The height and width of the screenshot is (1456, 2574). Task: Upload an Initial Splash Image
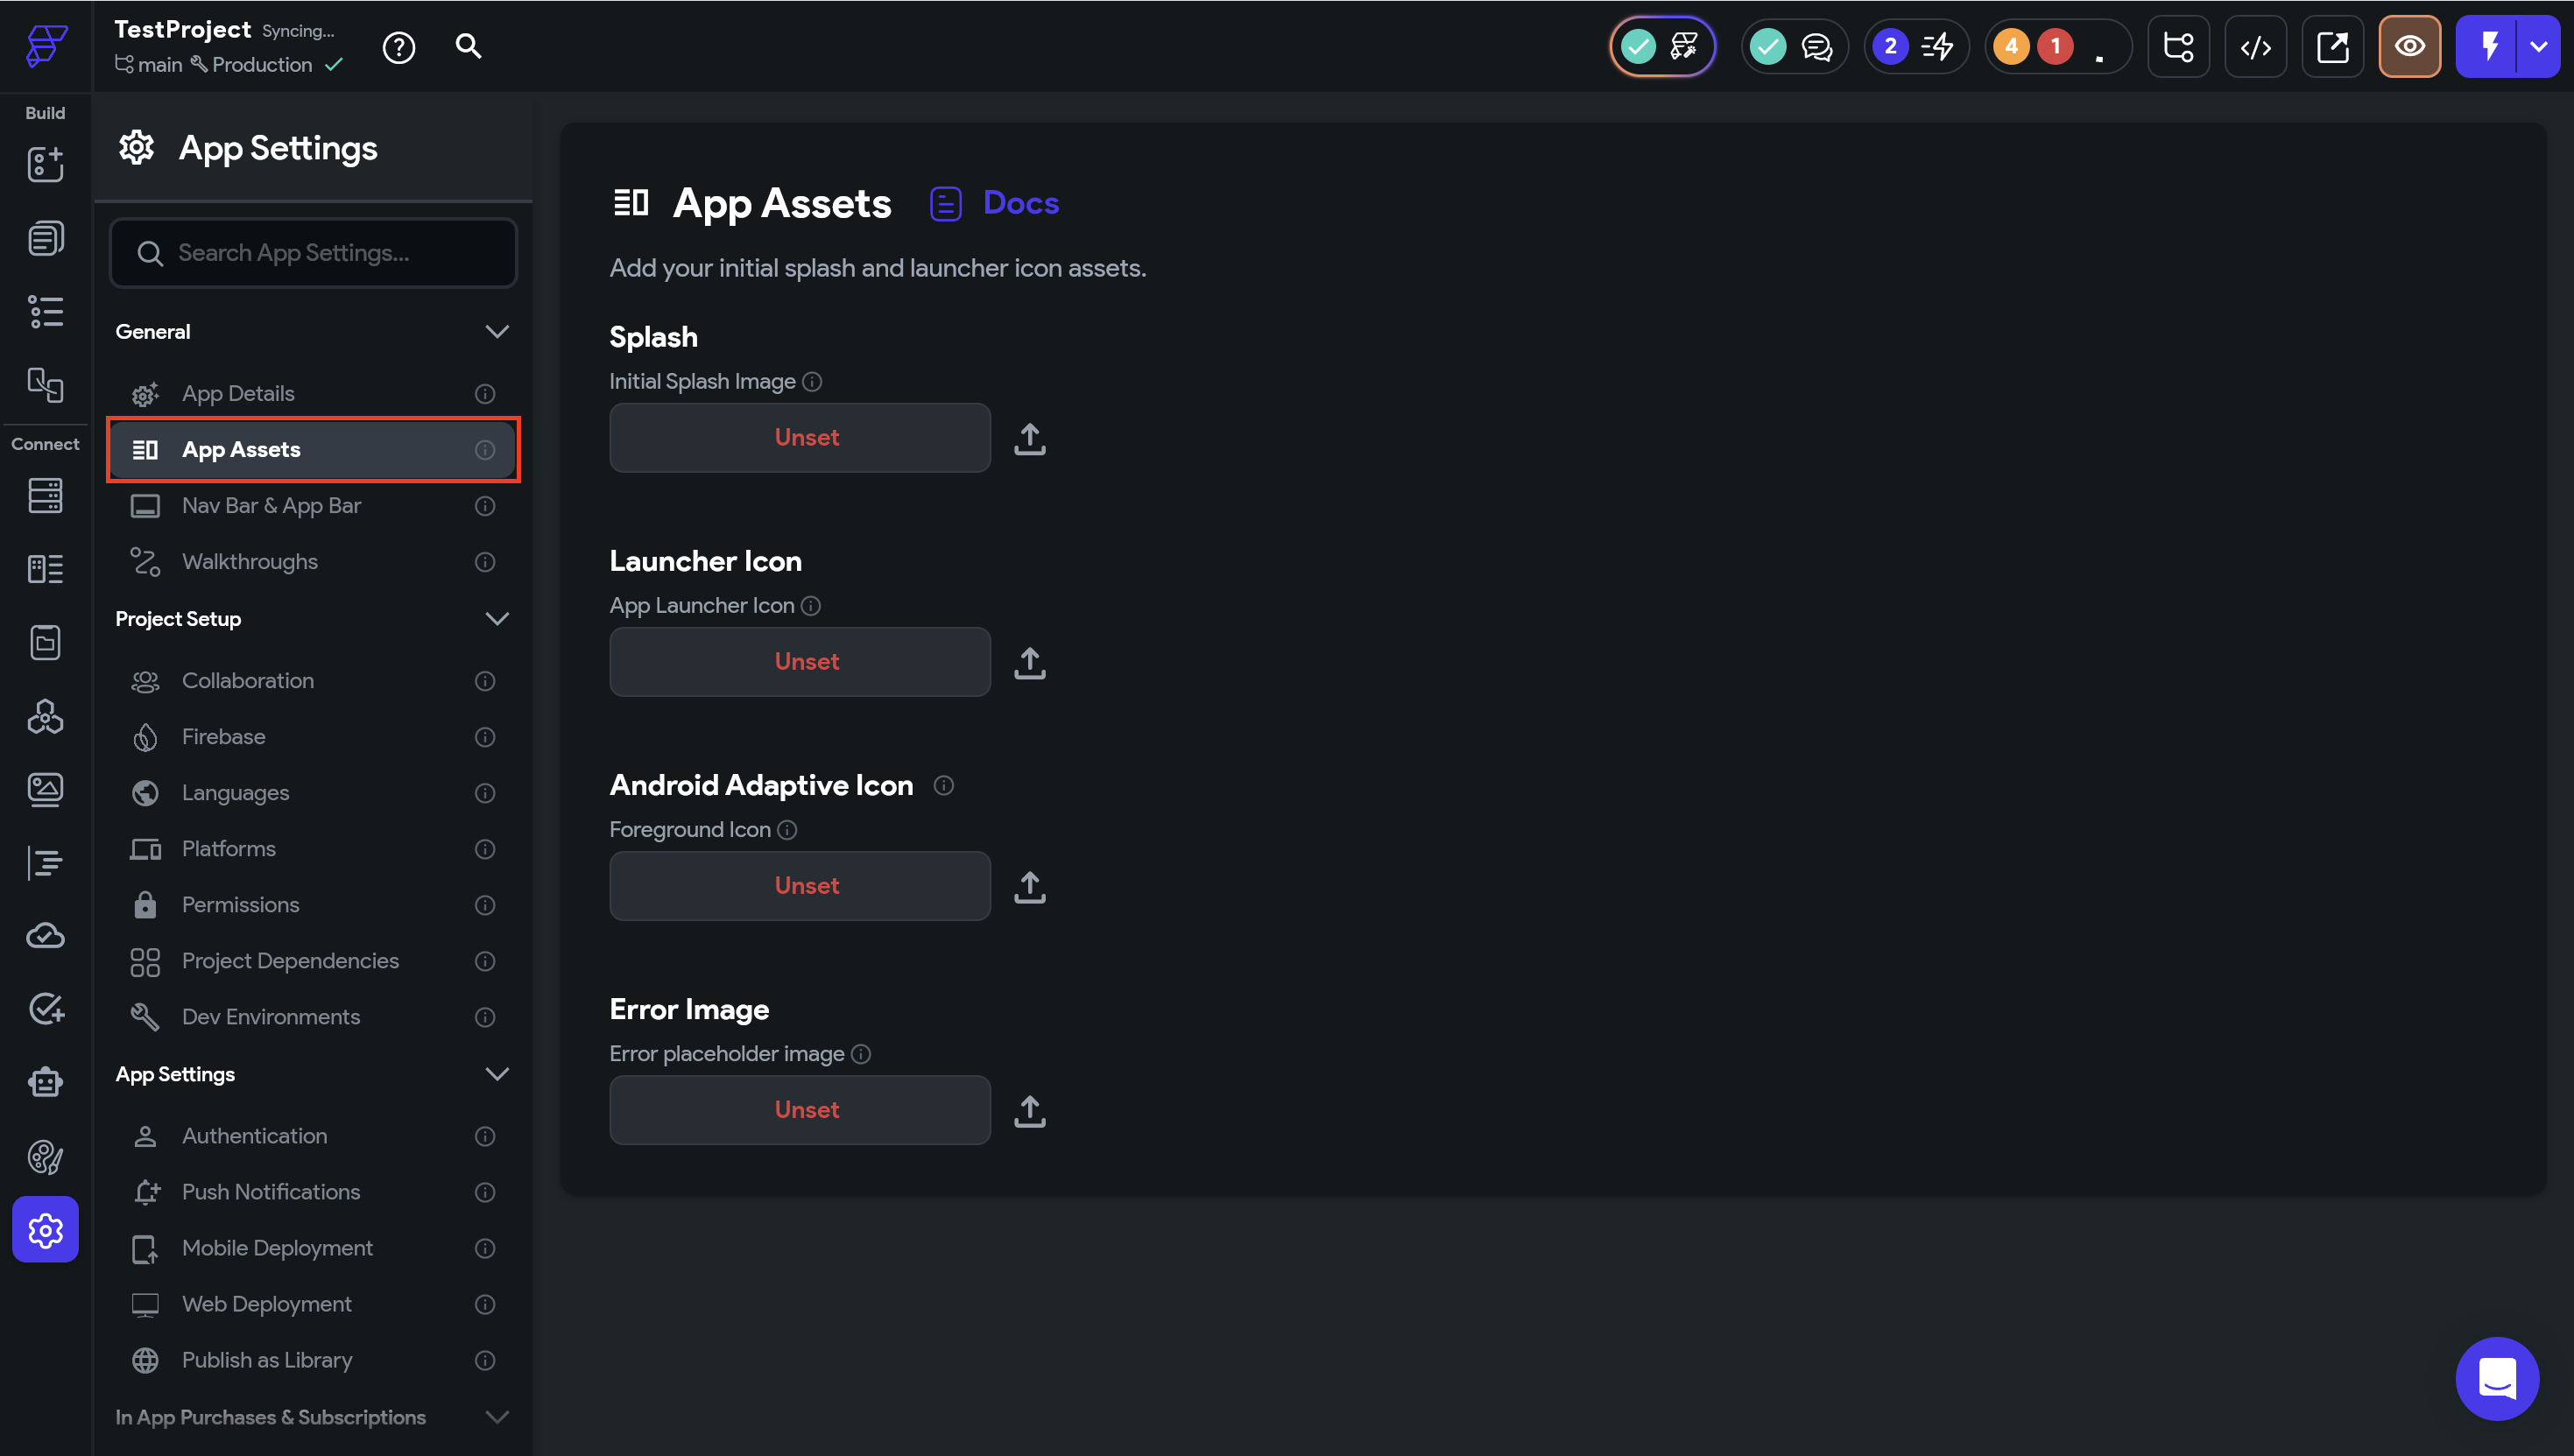point(1029,438)
